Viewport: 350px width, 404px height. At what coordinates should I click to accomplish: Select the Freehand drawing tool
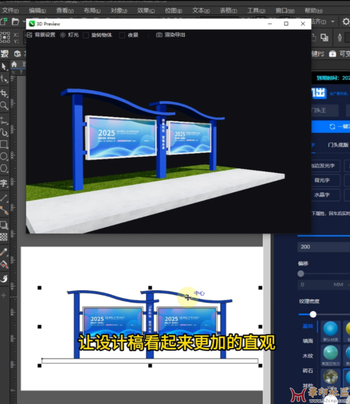[x=4, y=120]
